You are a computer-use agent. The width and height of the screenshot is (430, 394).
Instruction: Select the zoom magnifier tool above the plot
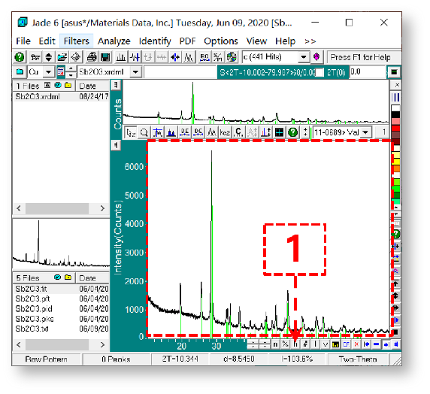[x=144, y=132]
